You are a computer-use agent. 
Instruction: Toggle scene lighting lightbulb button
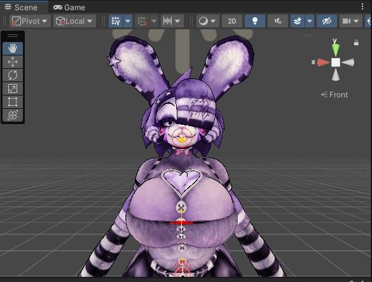click(255, 21)
